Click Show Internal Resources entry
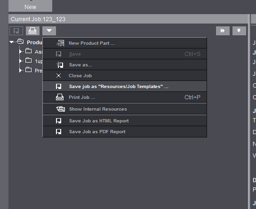Screen dimensions: 256x209 [125, 109]
